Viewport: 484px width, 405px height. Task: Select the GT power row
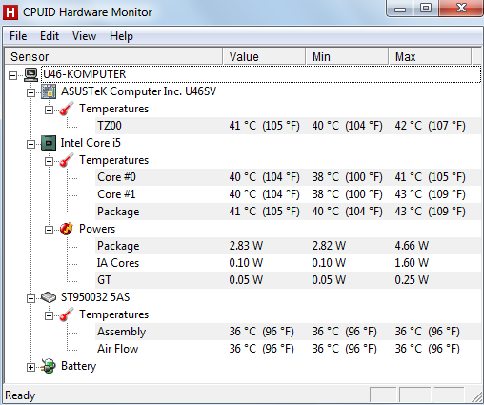[288, 280]
